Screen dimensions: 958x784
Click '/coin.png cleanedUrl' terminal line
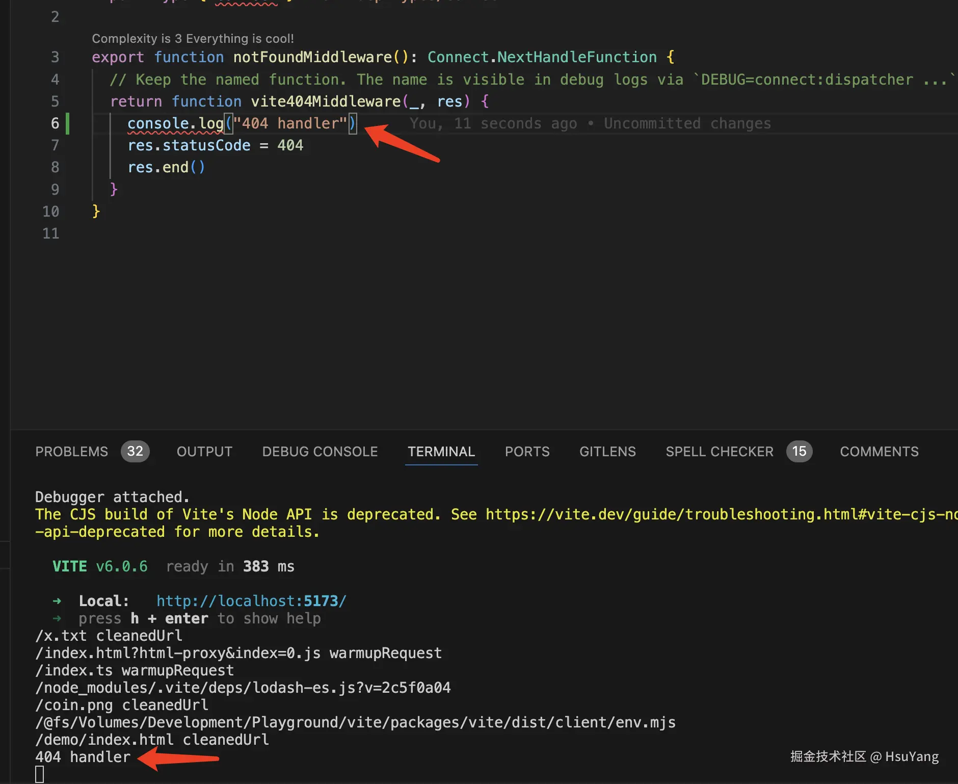[x=122, y=705]
